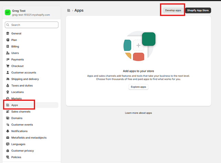Screen dimensions: 221x163
Task: Click the Explore apps button
Action: [x=139, y=87]
